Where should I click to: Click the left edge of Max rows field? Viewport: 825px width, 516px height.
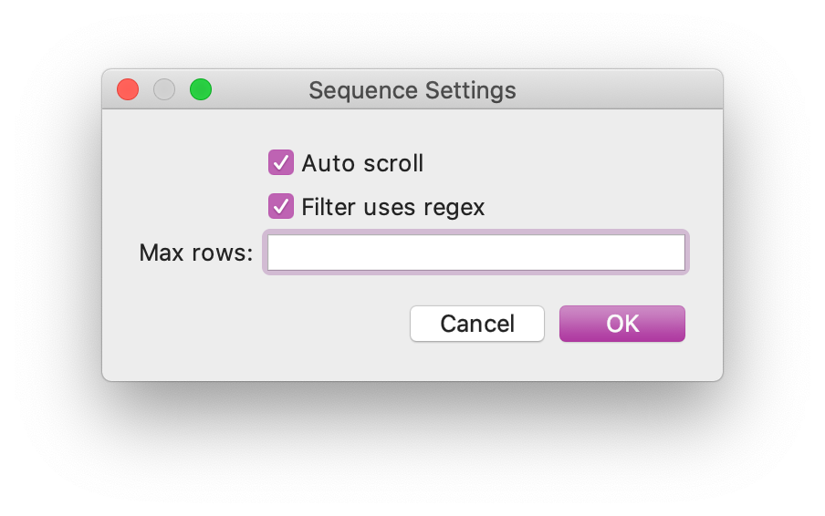tap(276, 253)
